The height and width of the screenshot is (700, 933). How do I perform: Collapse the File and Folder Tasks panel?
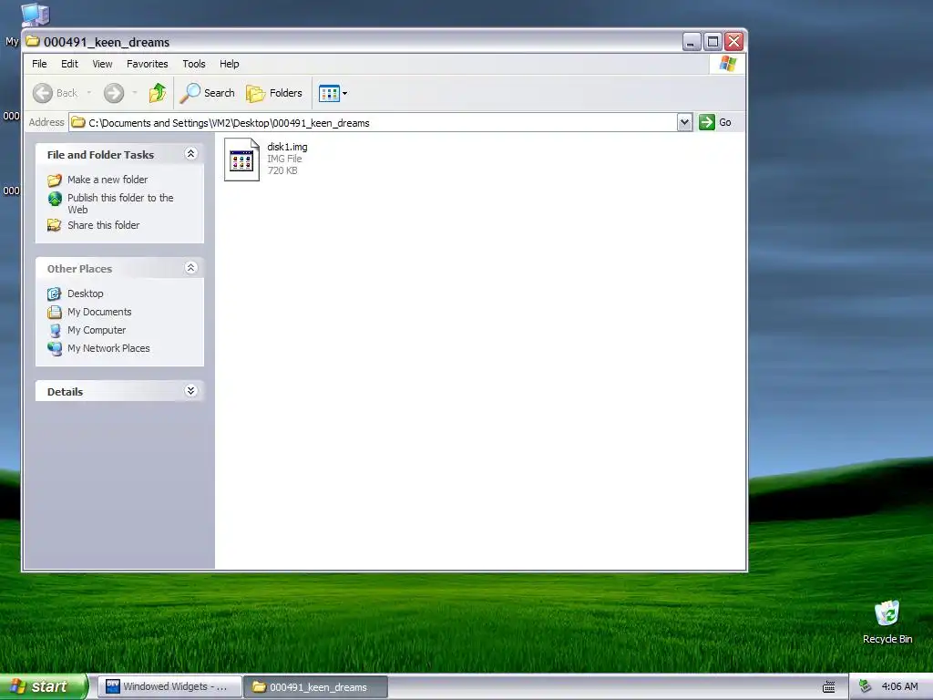[x=190, y=154]
